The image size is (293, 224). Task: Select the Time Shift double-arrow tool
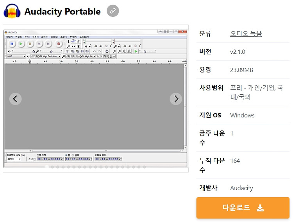coord(73,46)
